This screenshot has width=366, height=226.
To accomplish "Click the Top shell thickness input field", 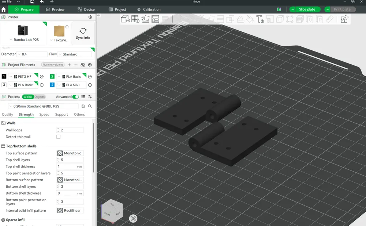I will (70, 166).
